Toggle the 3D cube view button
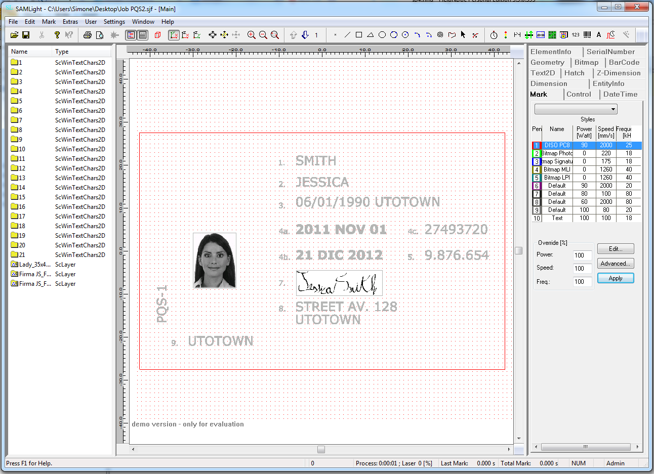Image resolution: width=654 pixels, height=474 pixels. click(157, 35)
